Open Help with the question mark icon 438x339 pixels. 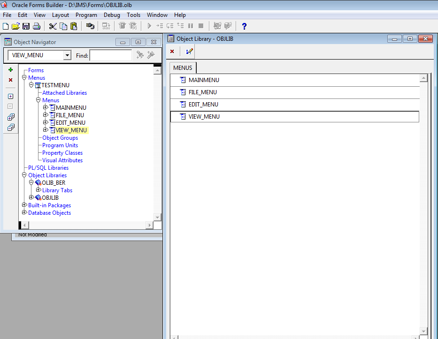[244, 26]
